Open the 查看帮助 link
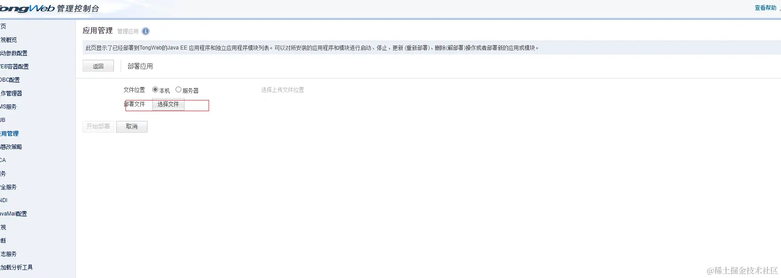This screenshot has height=278, width=781. point(765,8)
